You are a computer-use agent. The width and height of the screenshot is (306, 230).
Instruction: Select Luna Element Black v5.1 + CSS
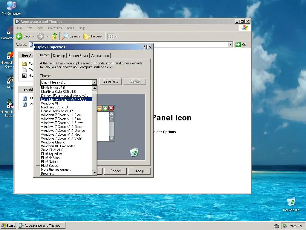[66, 99]
